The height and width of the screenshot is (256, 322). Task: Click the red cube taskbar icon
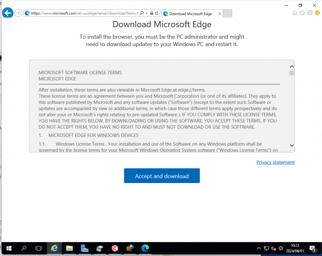[x=115, y=248]
